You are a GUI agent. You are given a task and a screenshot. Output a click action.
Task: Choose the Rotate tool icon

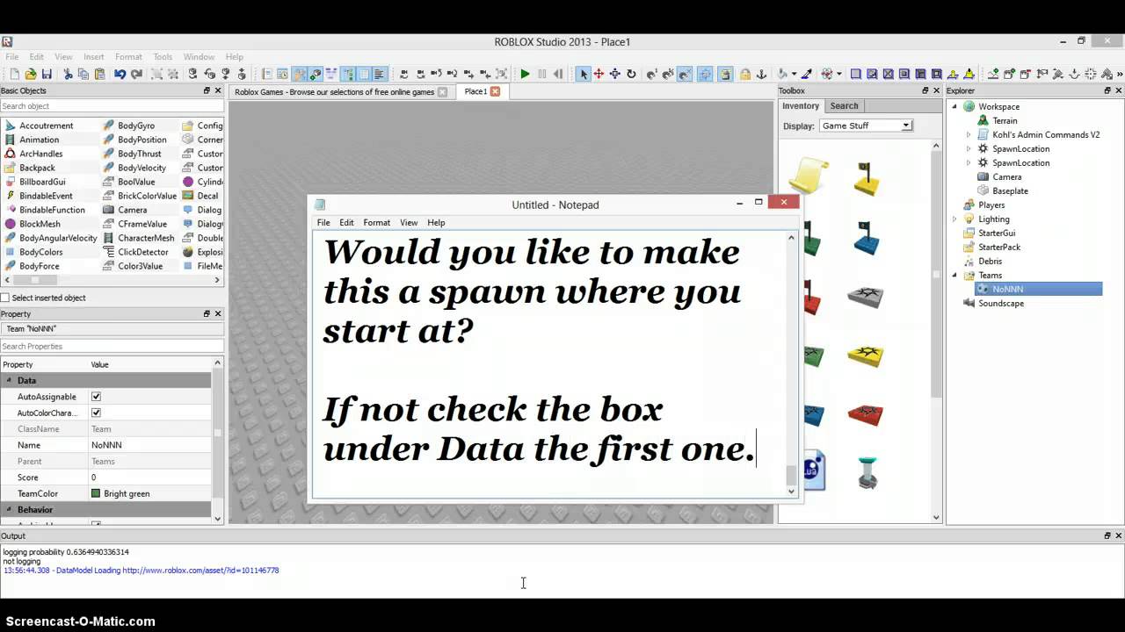tap(631, 74)
